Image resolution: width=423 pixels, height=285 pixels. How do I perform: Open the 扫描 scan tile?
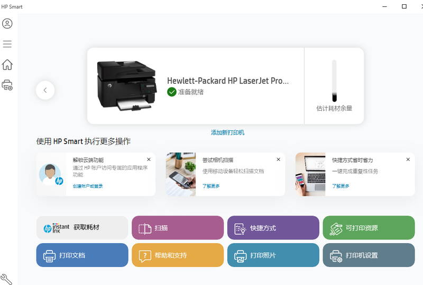(178, 228)
